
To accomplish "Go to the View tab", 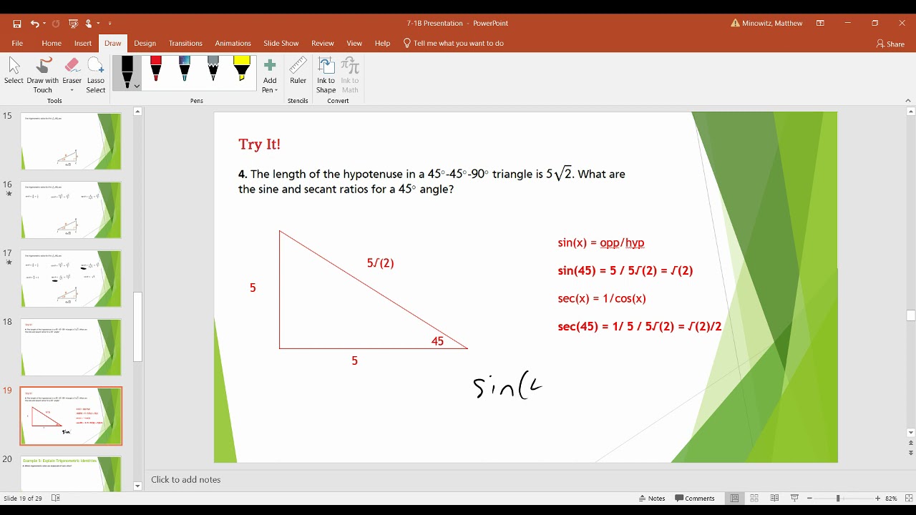I will pyautogui.click(x=354, y=43).
